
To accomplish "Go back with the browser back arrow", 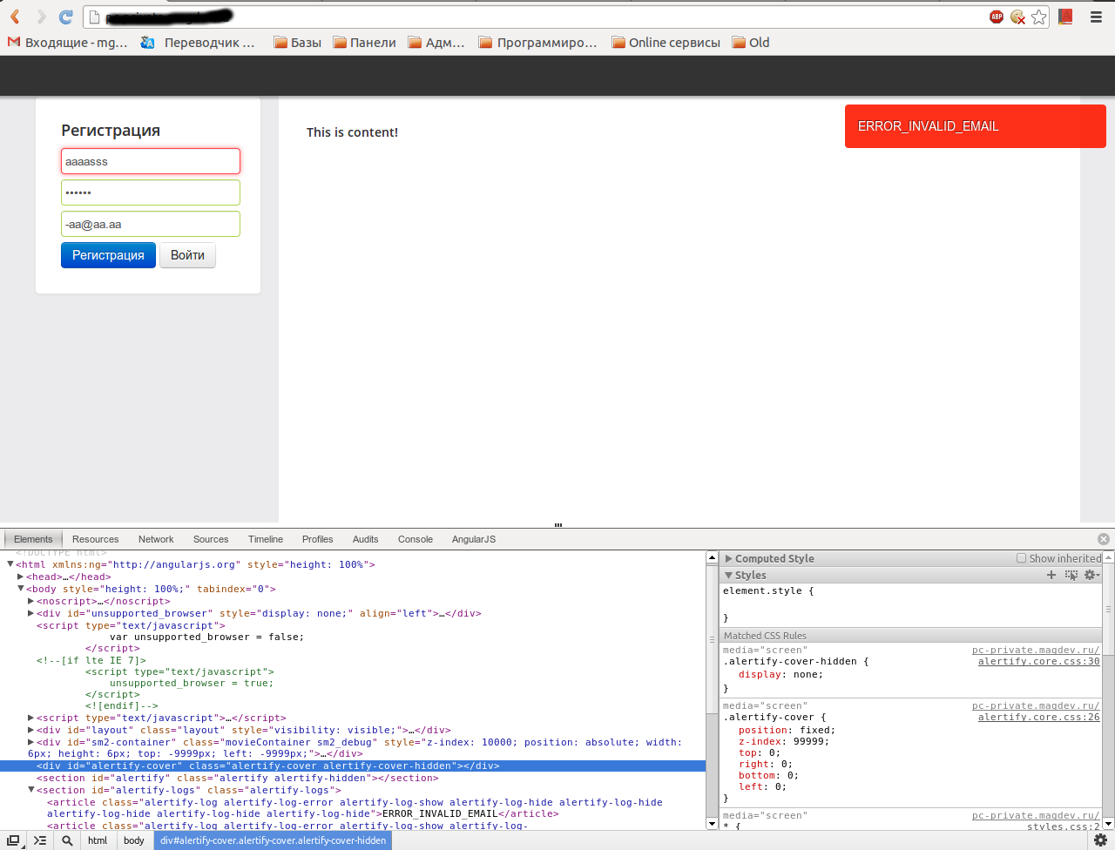I will [15, 17].
